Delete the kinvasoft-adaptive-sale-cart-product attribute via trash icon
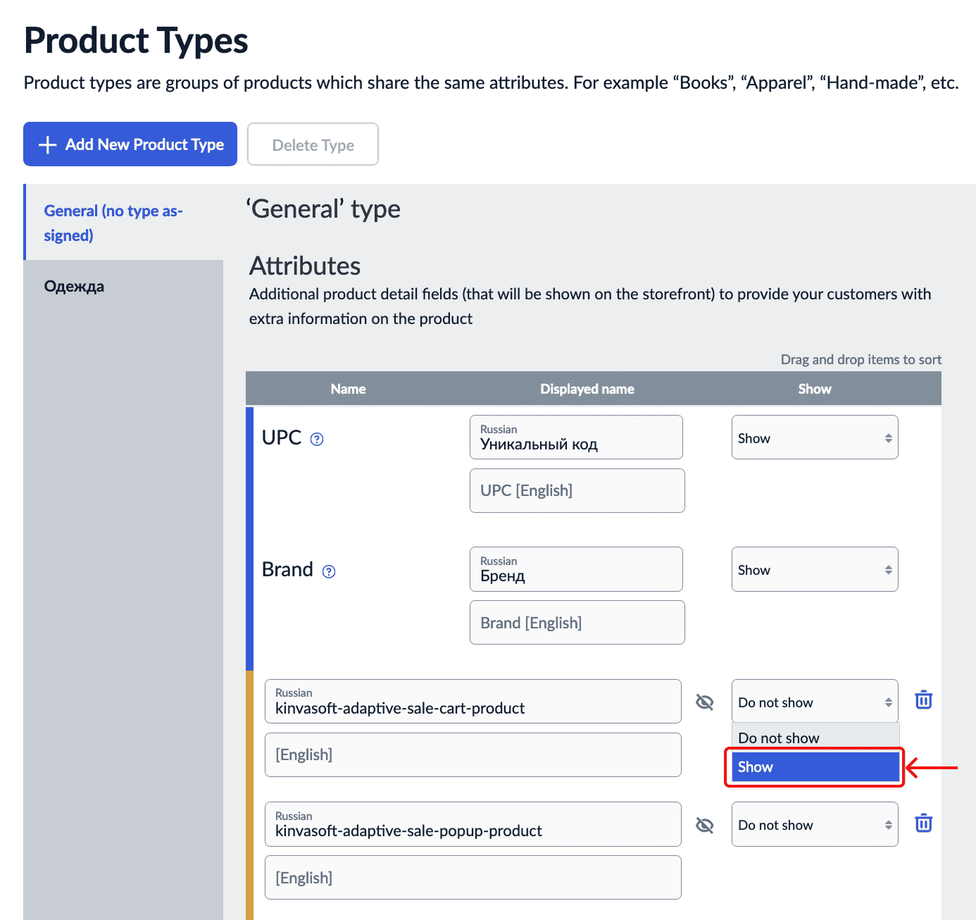 point(923,700)
